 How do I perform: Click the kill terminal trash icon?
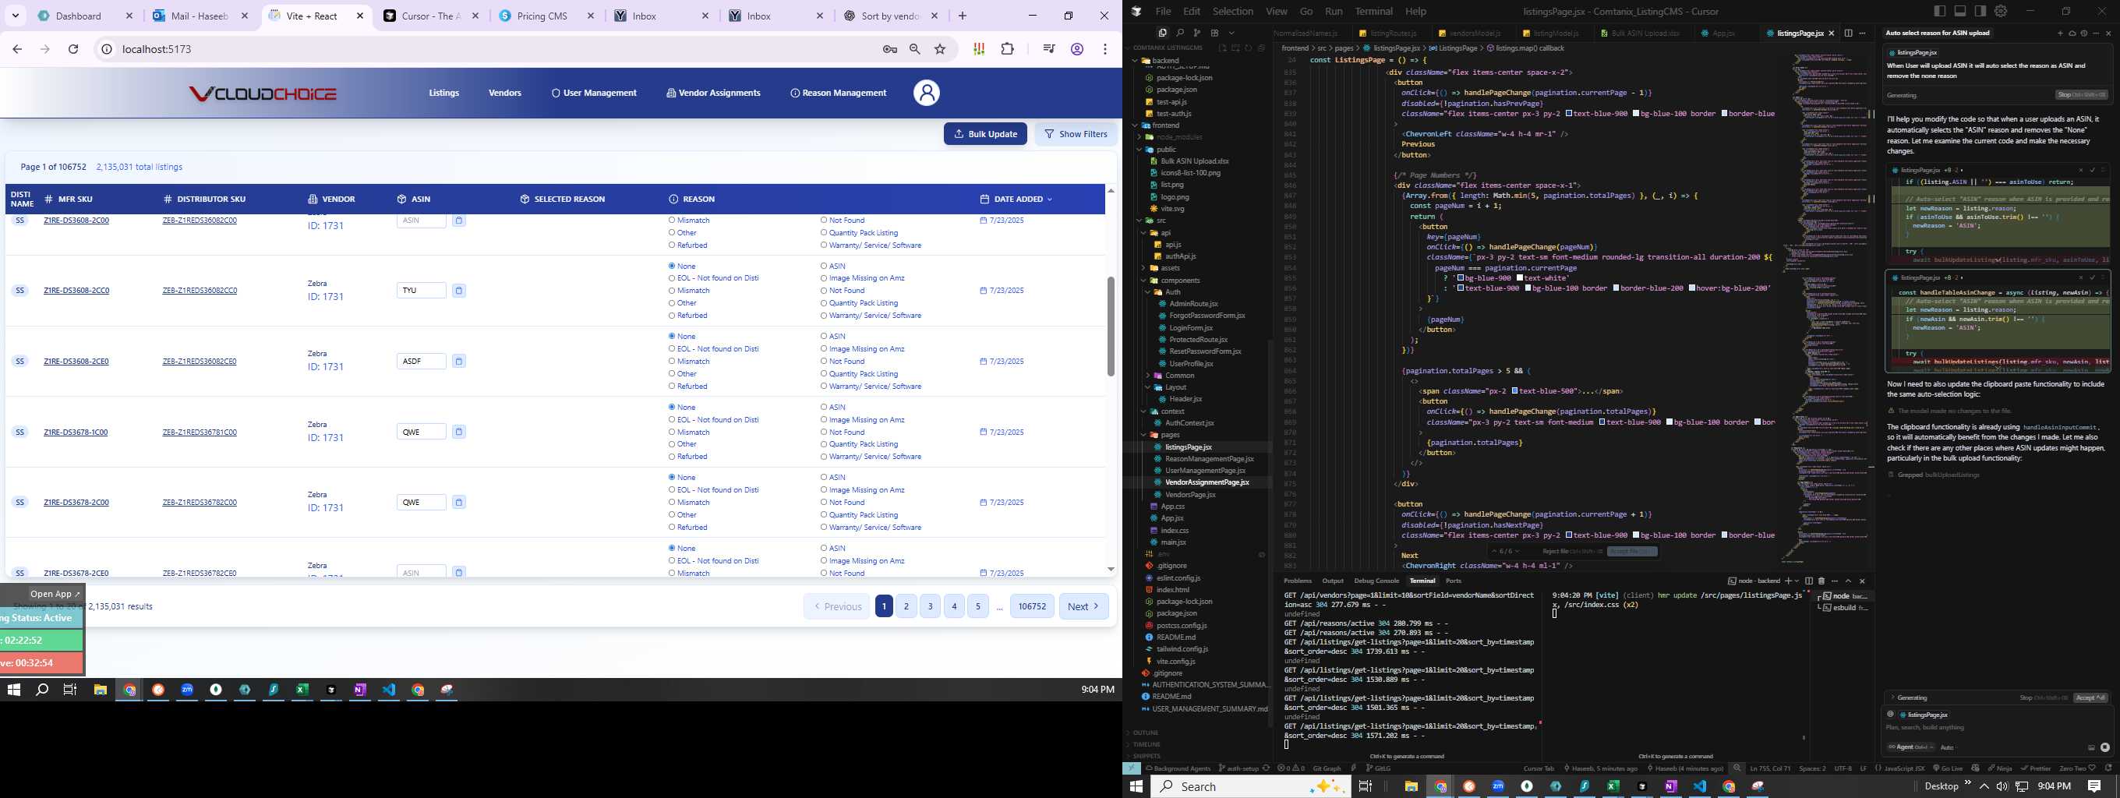tap(1821, 581)
